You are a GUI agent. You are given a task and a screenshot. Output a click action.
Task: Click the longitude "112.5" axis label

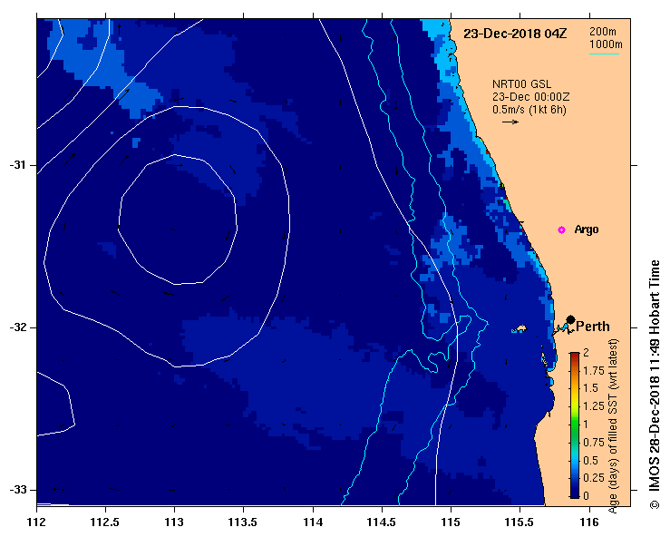105,522
